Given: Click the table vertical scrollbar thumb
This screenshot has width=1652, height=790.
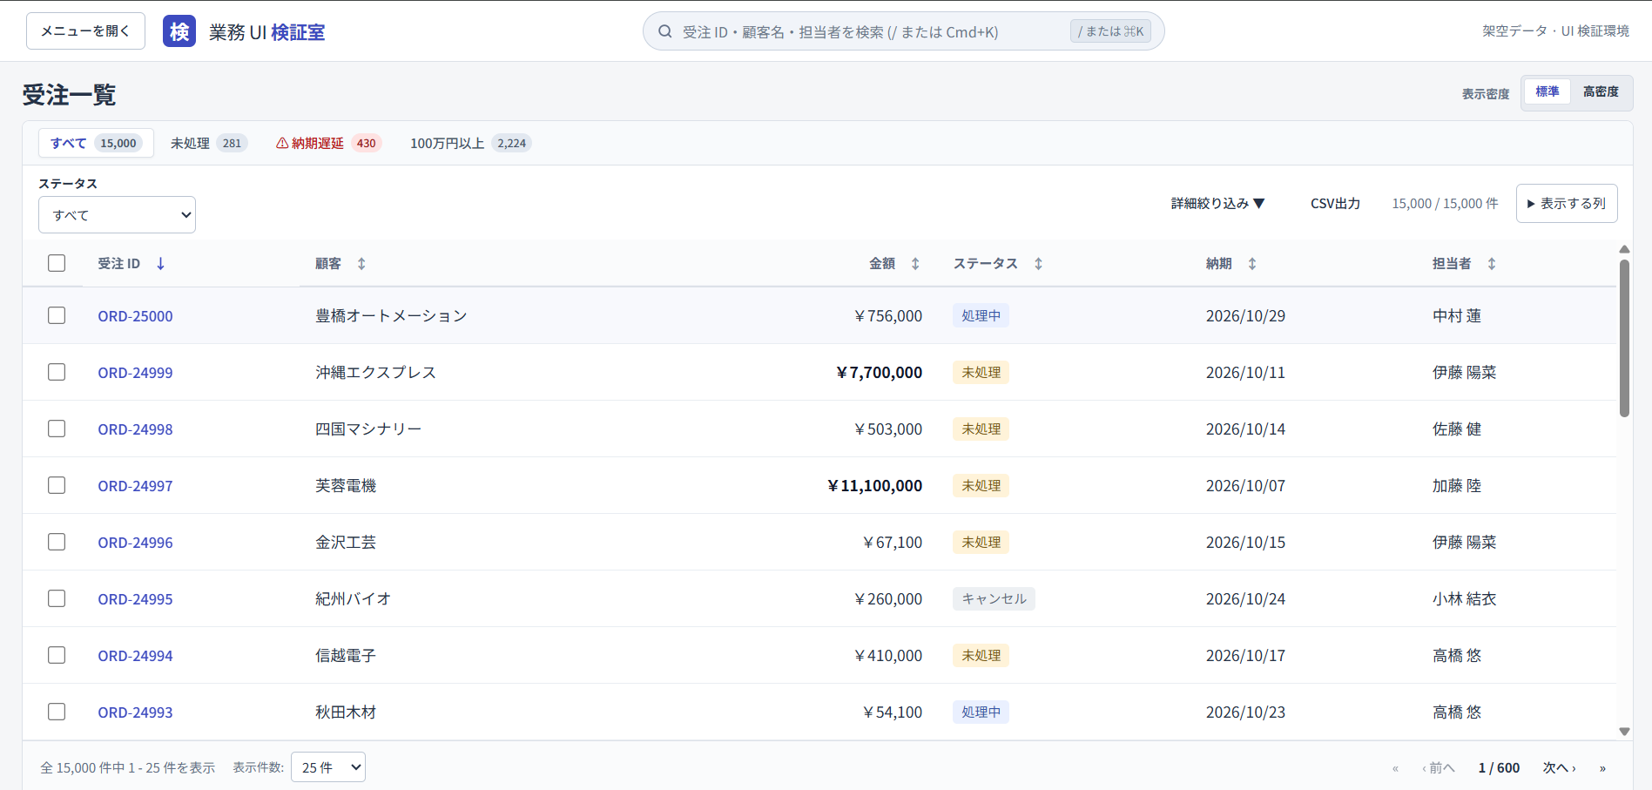Looking at the screenshot, I should tap(1624, 339).
